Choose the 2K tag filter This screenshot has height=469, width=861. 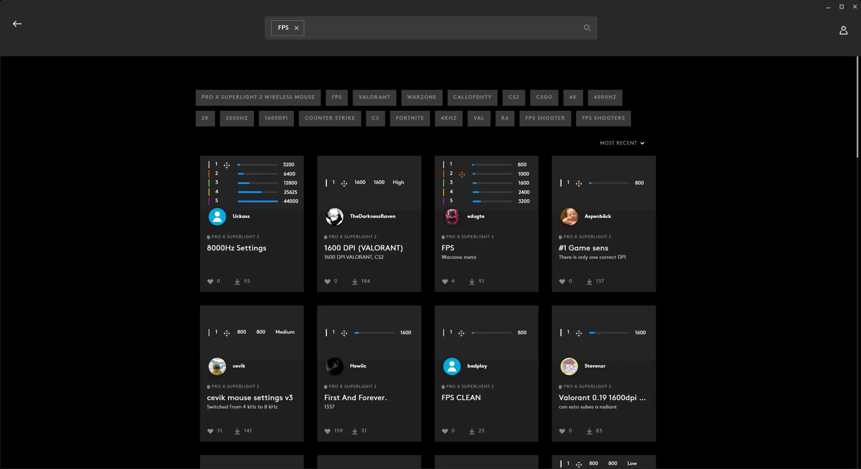(205, 118)
